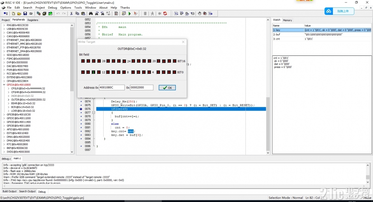Click the green Build project icon
The width and height of the screenshot is (373, 202).
point(50,13)
